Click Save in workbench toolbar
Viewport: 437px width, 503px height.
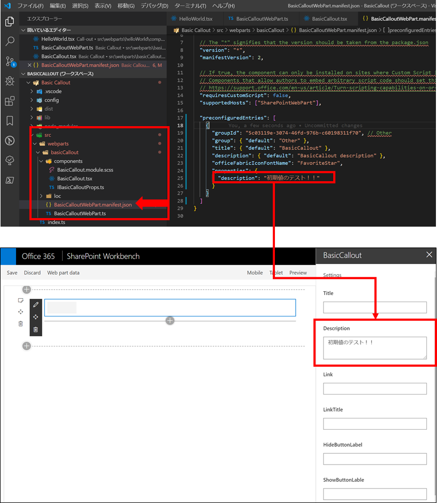(x=12, y=273)
